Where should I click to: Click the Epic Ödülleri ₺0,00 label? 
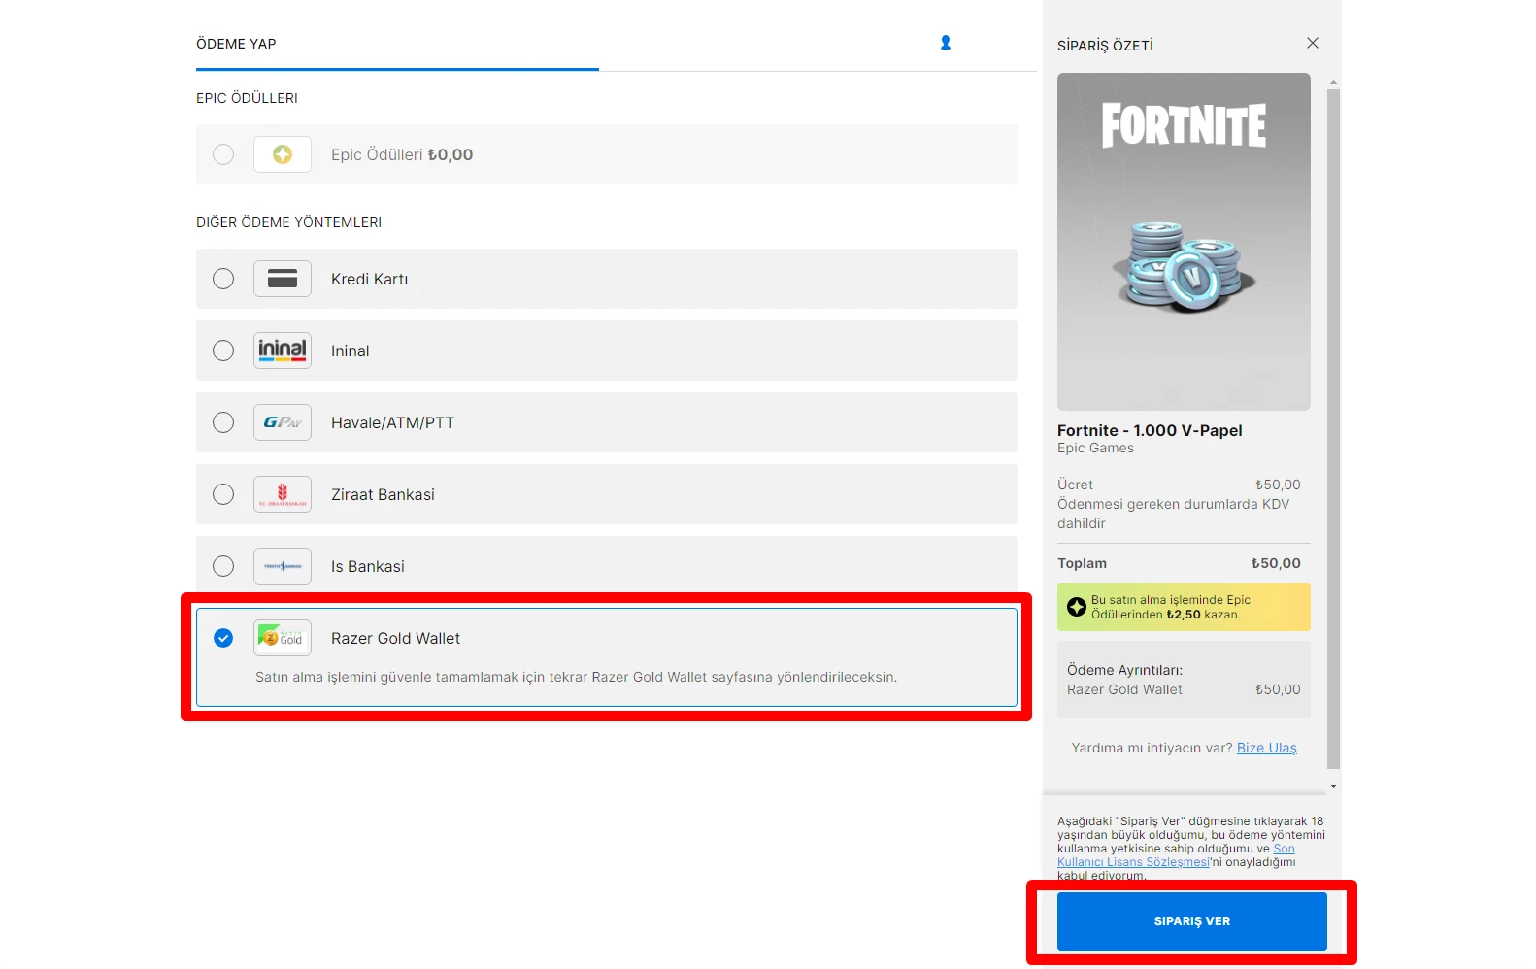[x=402, y=154]
